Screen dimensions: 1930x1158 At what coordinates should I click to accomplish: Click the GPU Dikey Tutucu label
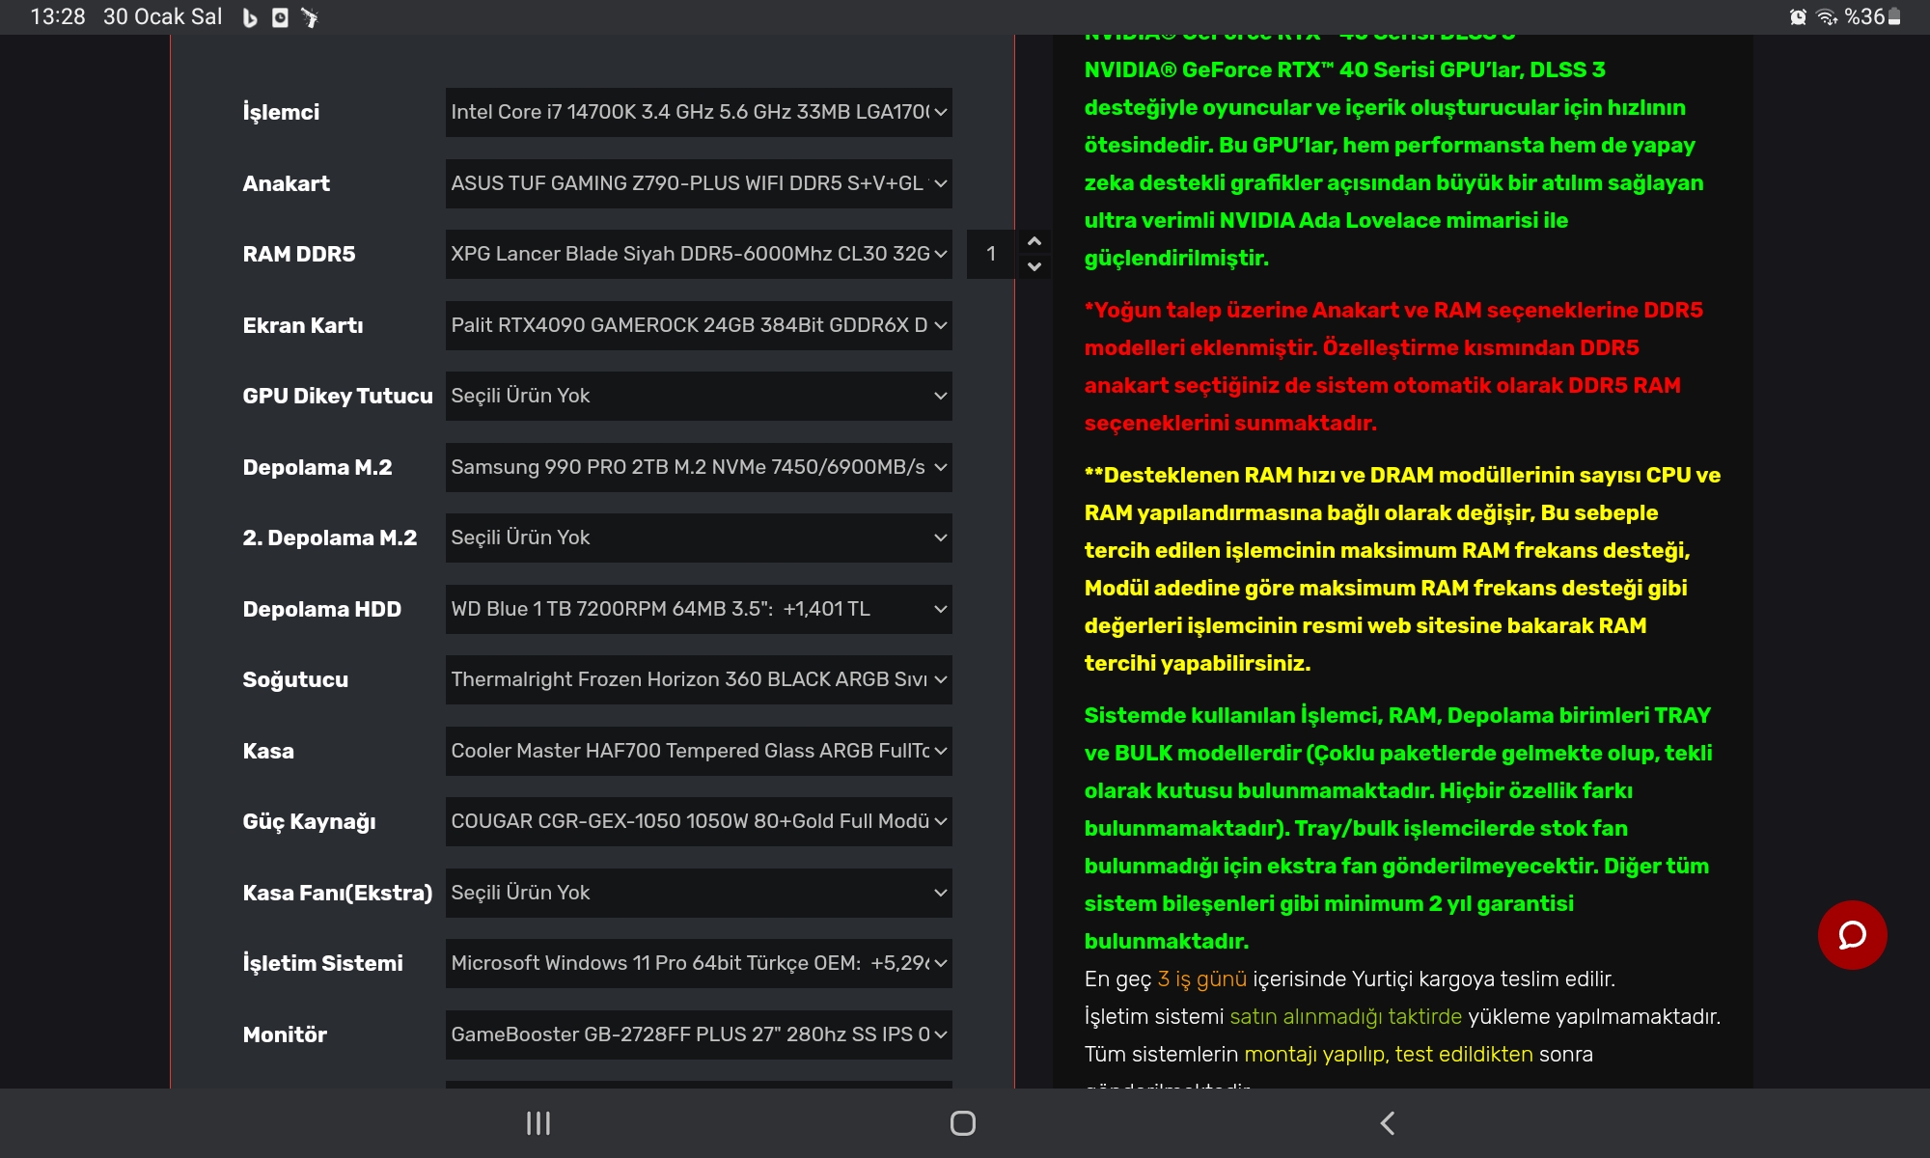click(338, 396)
